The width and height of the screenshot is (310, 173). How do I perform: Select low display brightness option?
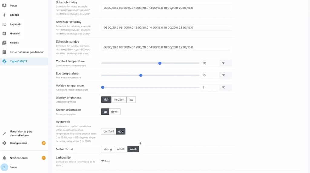tap(131, 100)
